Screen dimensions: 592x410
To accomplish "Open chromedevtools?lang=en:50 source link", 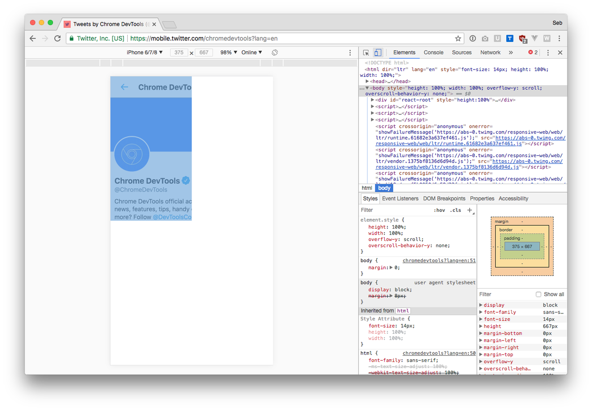I will pyautogui.click(x=439, y=353).
